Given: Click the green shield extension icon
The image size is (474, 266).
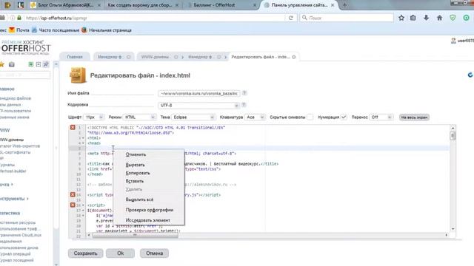Looking at the screenshot, I should coord(453,18).
